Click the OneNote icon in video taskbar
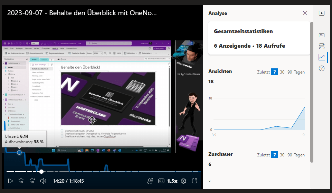332x193 pixels. pos(98,151)
